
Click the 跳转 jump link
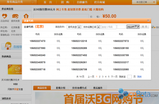(139, 77)
